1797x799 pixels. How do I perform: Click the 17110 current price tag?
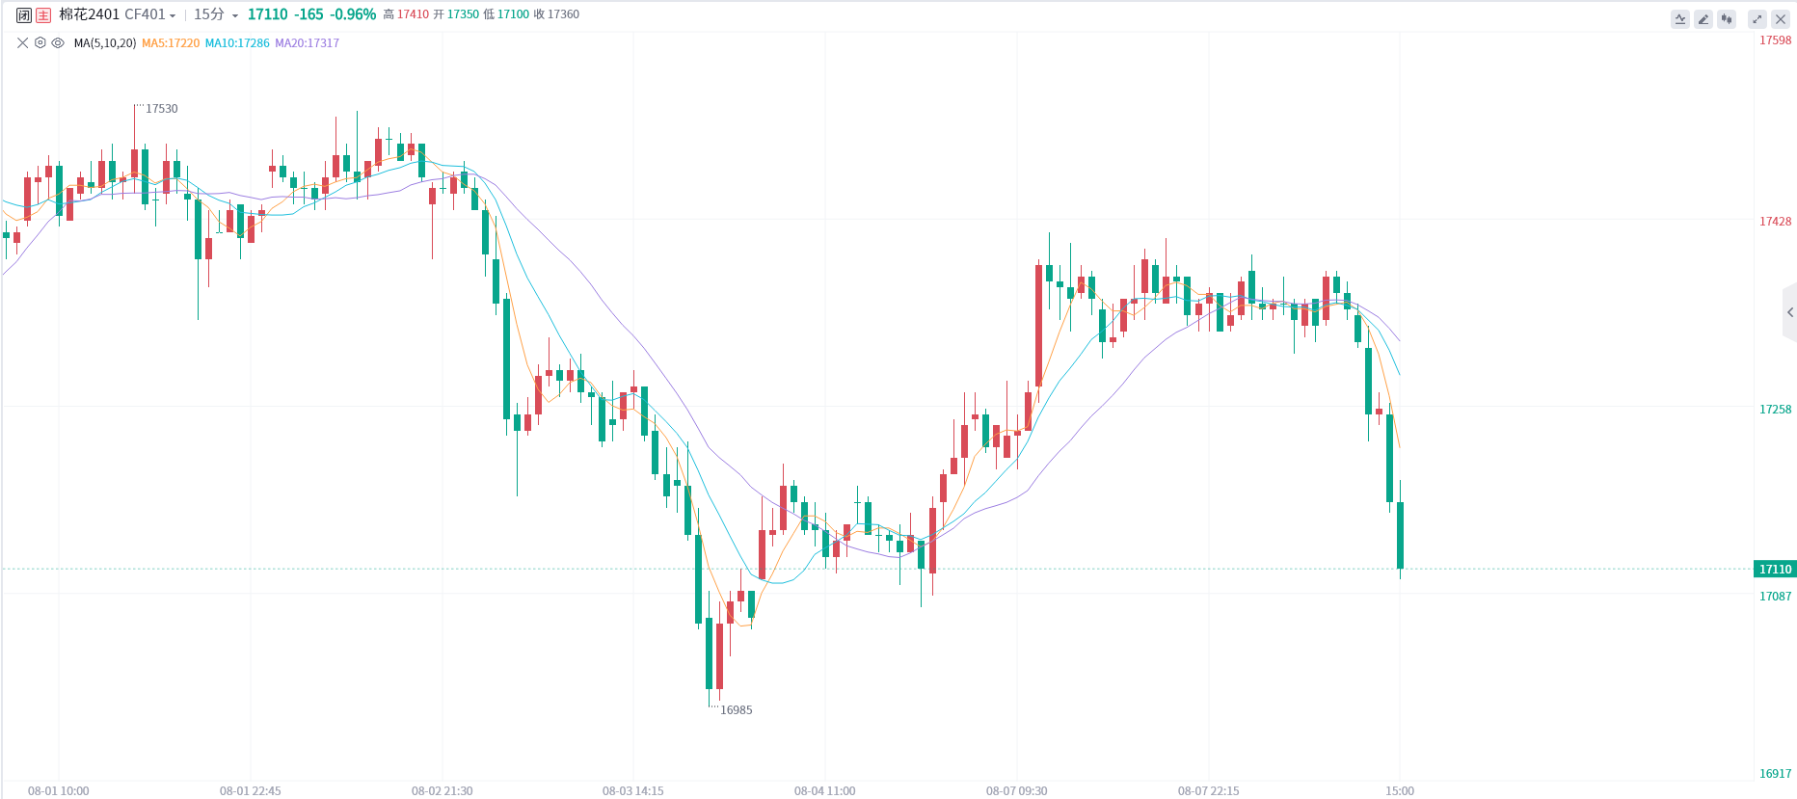1775,569
